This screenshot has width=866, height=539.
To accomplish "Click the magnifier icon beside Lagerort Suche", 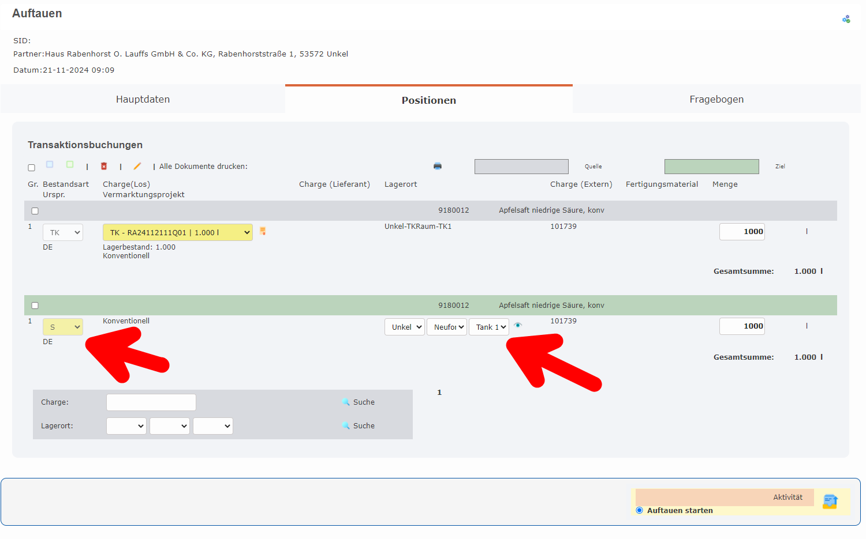I will [x=346, y=425].
